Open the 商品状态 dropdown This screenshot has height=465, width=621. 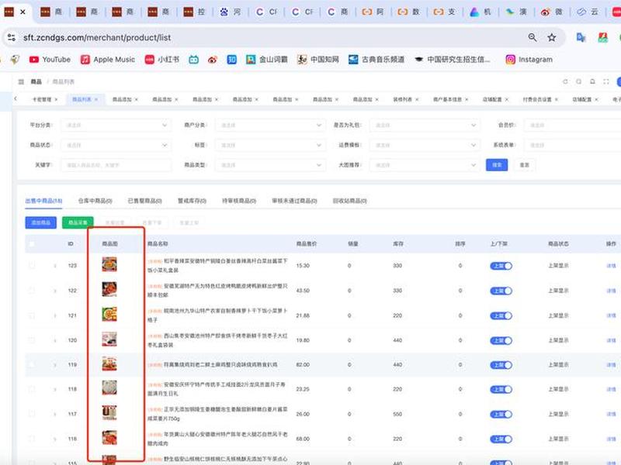pos(116,145)
